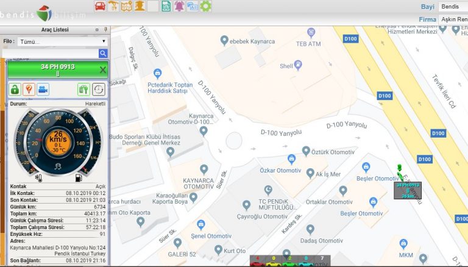
Task: Click the GALERİ 52 map pin
Action: 177,243
